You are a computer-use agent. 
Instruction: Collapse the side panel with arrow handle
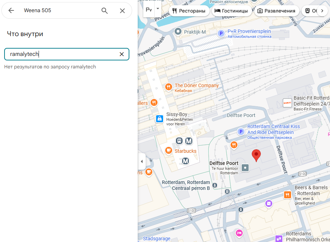tap(142, 161)
